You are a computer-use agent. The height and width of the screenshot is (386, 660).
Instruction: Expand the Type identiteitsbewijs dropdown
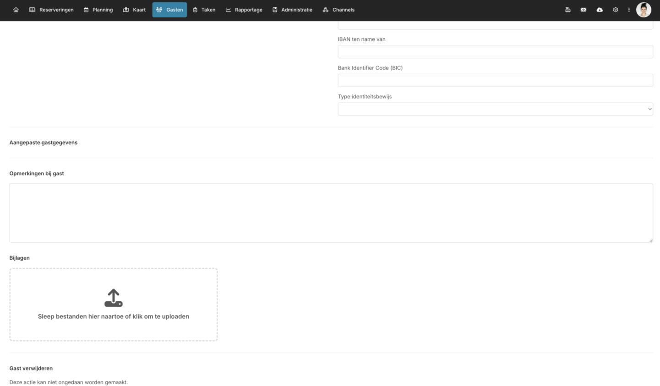coord(495,109)
